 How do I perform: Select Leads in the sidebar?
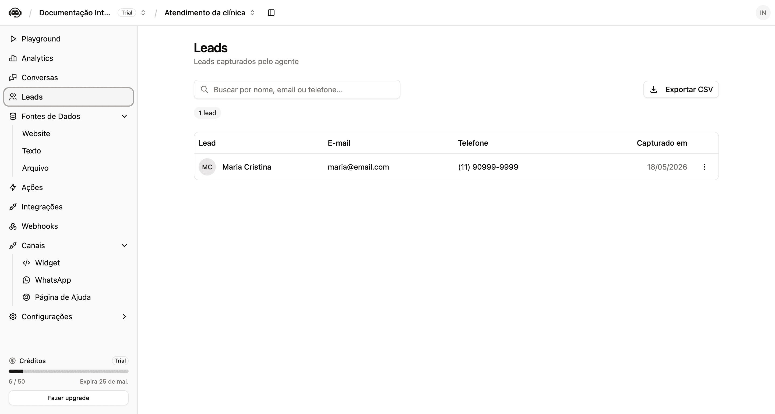pyautogui.click(x=69, y=97)
